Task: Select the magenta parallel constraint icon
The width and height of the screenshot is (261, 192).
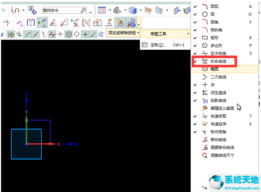Action: click(20, 23)
